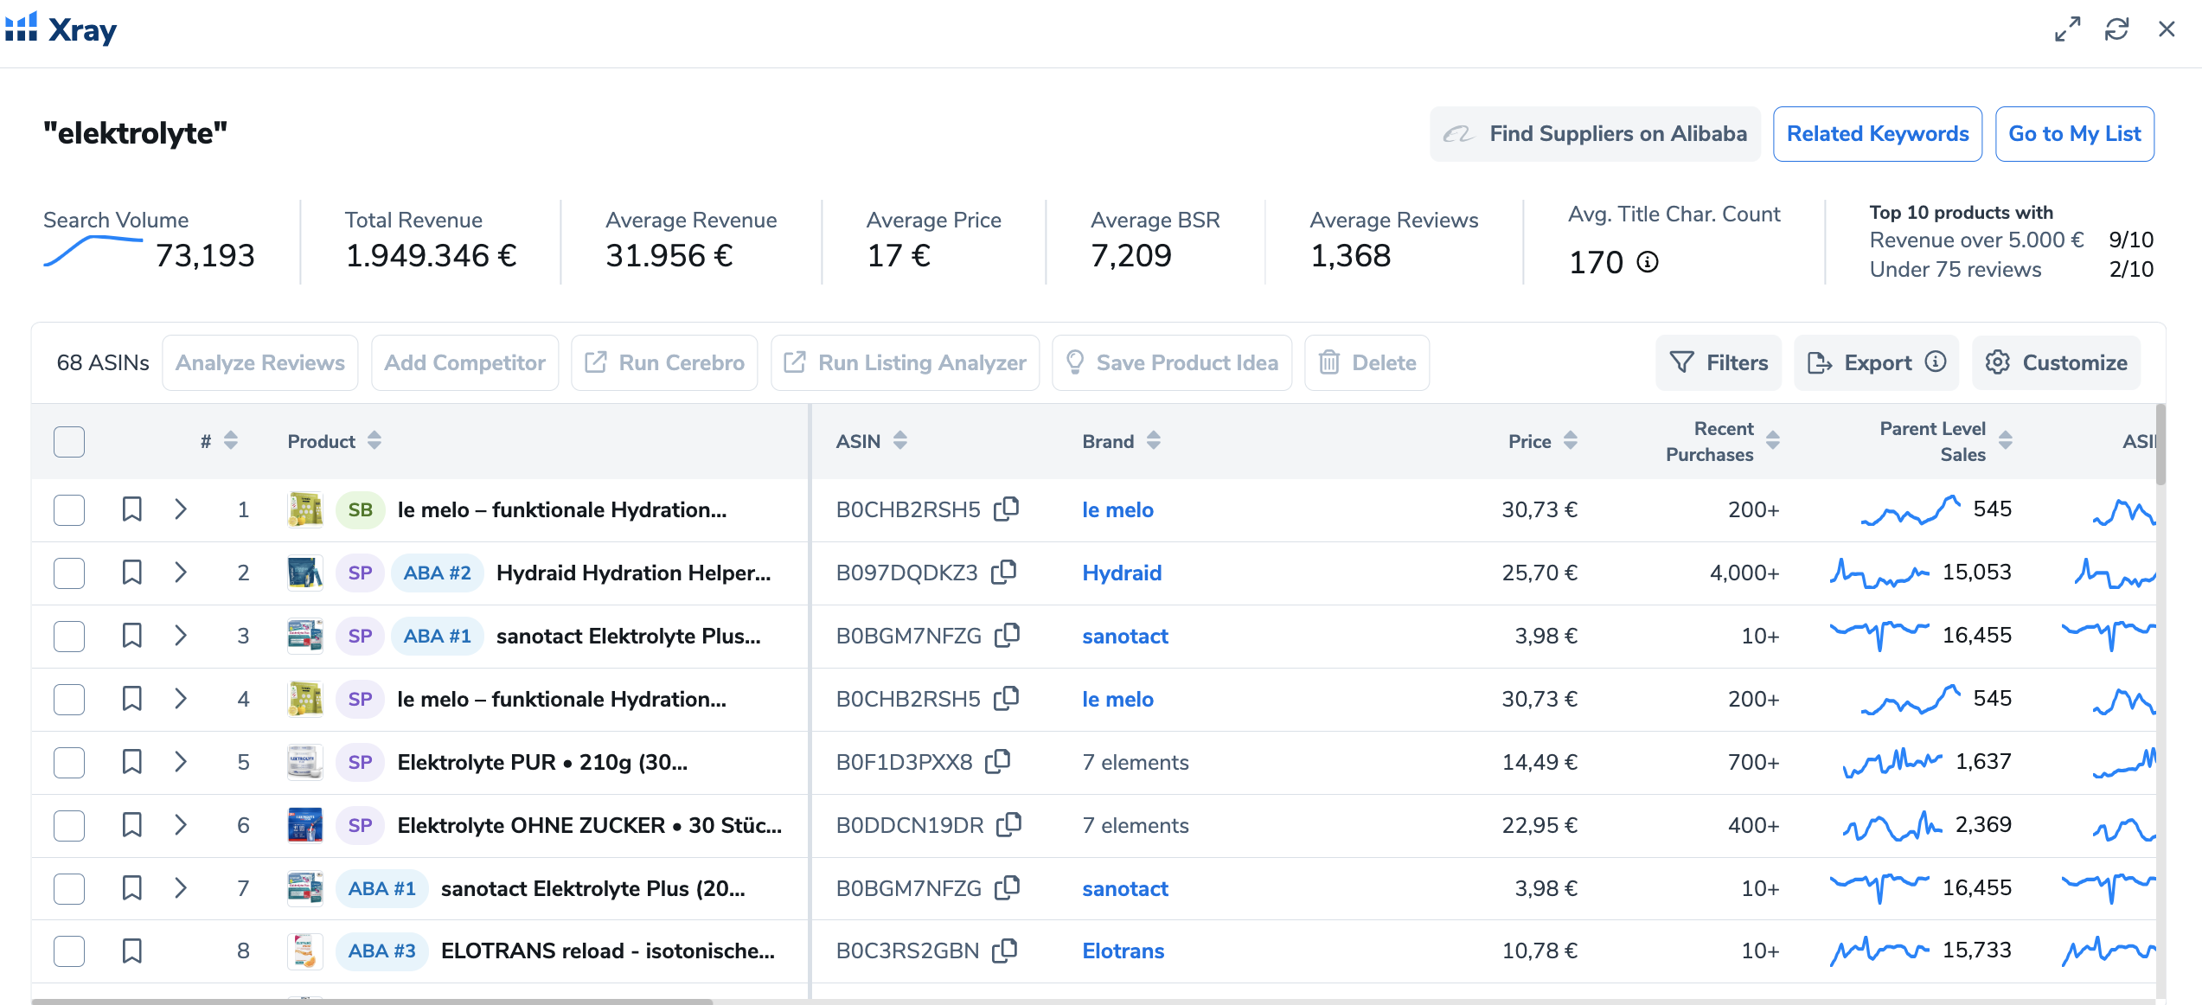Select checkbox for Elektrolyte OHNE ZUCKER row
The image size is (2202, 1005).
click(69, 825)
